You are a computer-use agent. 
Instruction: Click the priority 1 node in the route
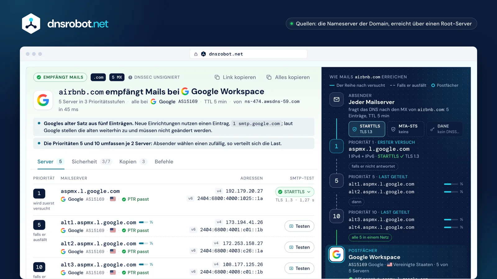pos(336,146)
